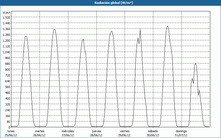The height and width of the screenshot is (138, 221).
Task: Select the 'miércoles' day label
Action: coord(68,131)
